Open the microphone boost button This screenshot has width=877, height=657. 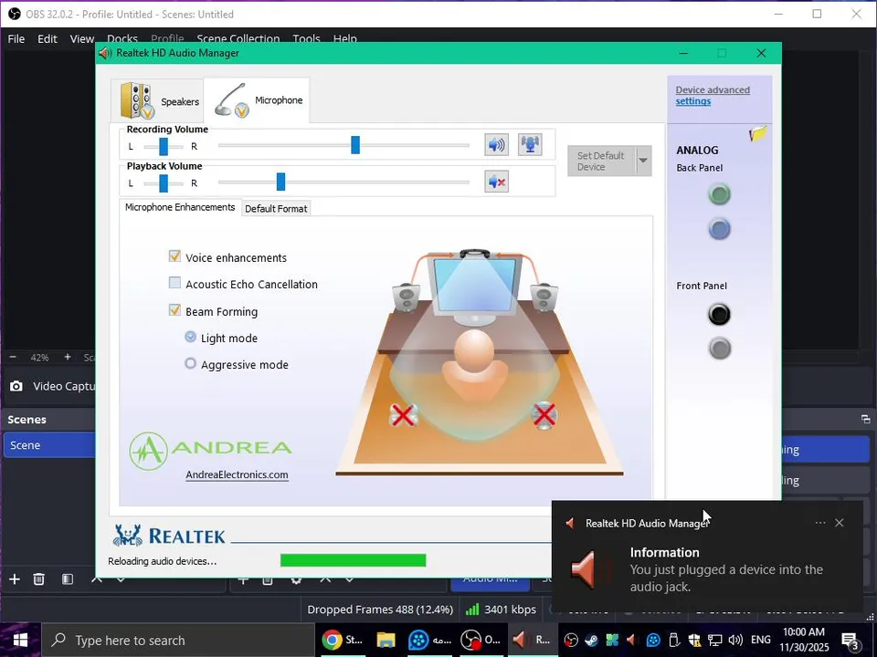click(x=530, y=145)
